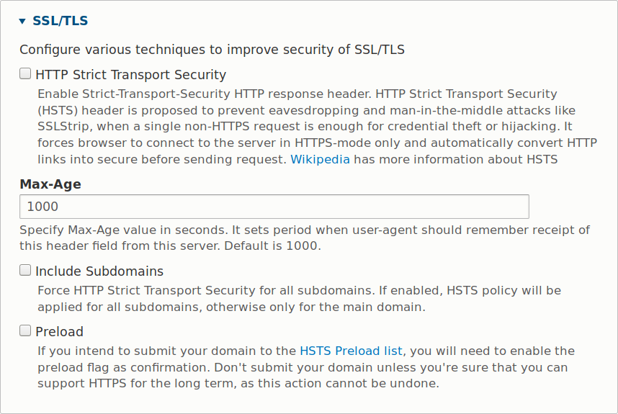Click the Strict-Transport-Security header description paragraph

coord(317,110)
